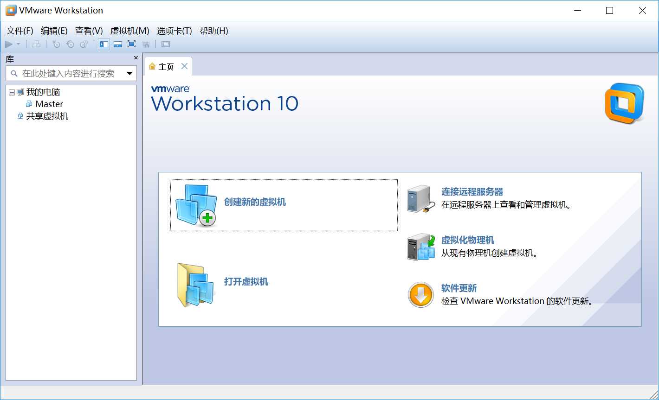Click the VMware Workstation title bar icon
The image size is (659, 400).
[x=11, y=10]
